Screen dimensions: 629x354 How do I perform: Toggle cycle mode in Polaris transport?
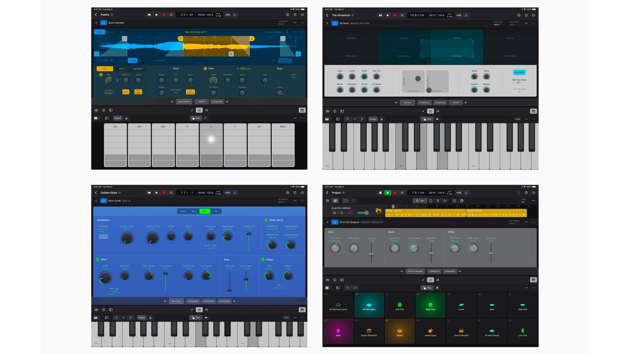[x=171, y=15]
